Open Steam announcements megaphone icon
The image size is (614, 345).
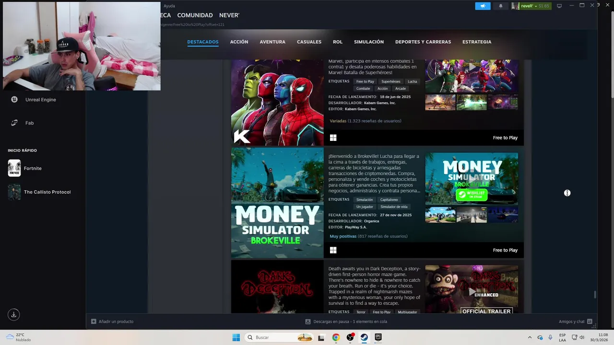[x=483, y=6]
